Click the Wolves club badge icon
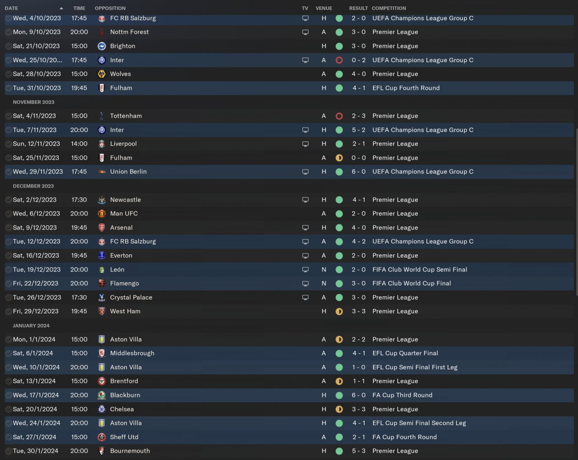The image size is (578, 460). tap(102, 74)
